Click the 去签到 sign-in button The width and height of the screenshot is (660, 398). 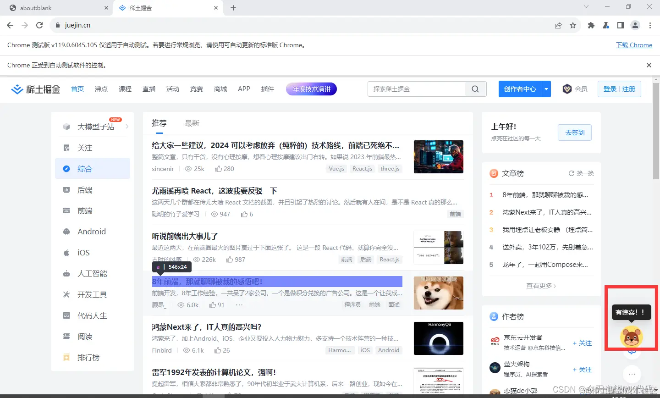pos(574,133)
